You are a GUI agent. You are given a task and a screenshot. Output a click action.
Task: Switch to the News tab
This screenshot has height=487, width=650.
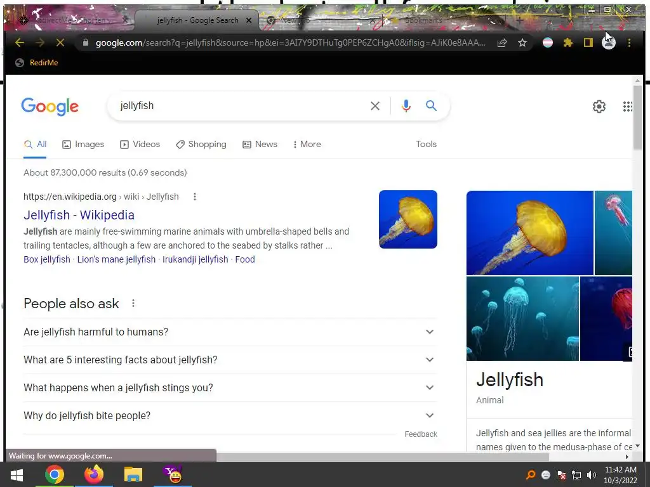260,144
